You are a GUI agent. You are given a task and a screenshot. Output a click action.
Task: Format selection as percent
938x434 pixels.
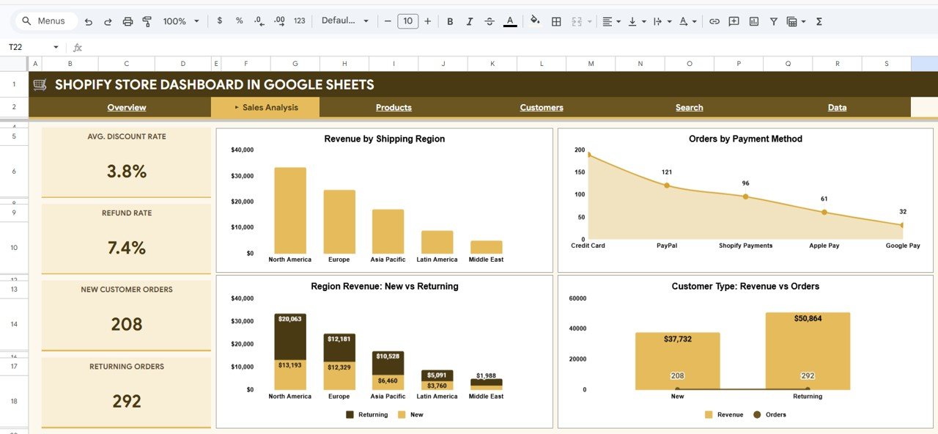coord(238,21)
